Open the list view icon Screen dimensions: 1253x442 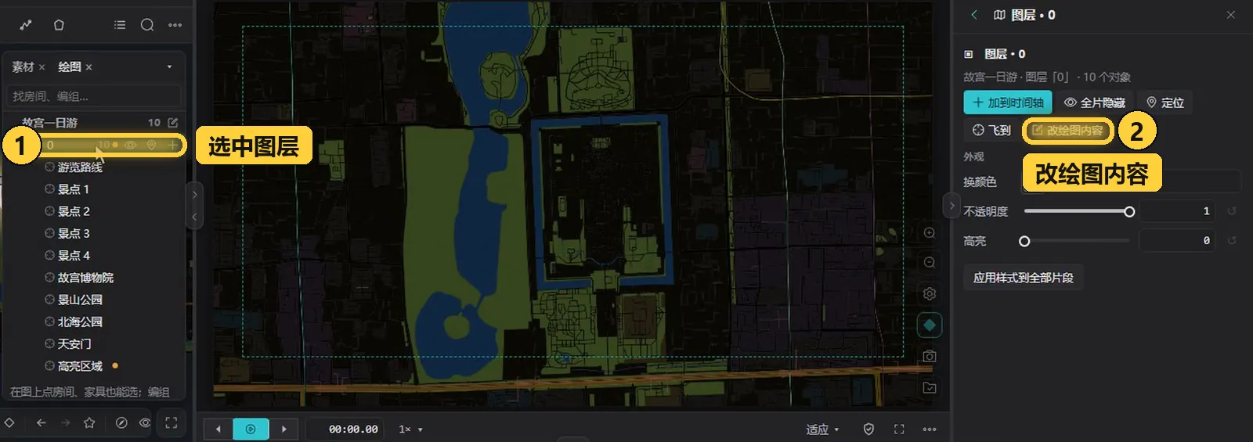(120, 25)
